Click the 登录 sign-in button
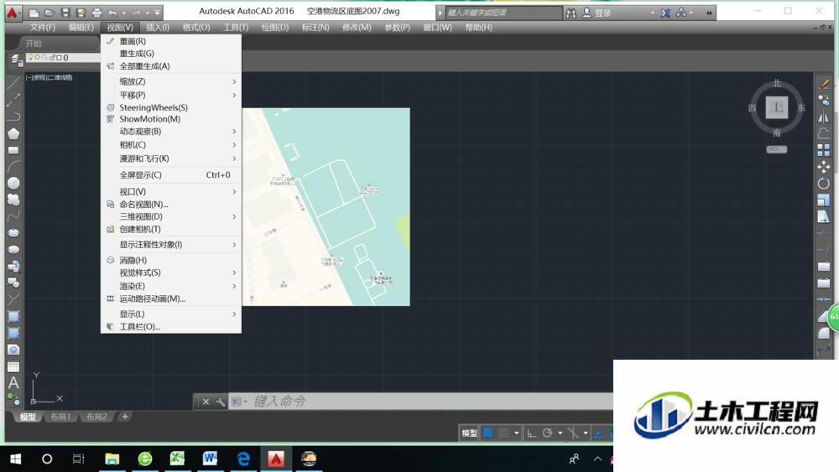839x472 pixels. 597,13
